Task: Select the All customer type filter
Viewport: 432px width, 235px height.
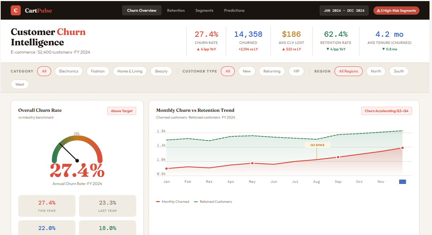Action: pyautogui.click(x=228, y=71)
